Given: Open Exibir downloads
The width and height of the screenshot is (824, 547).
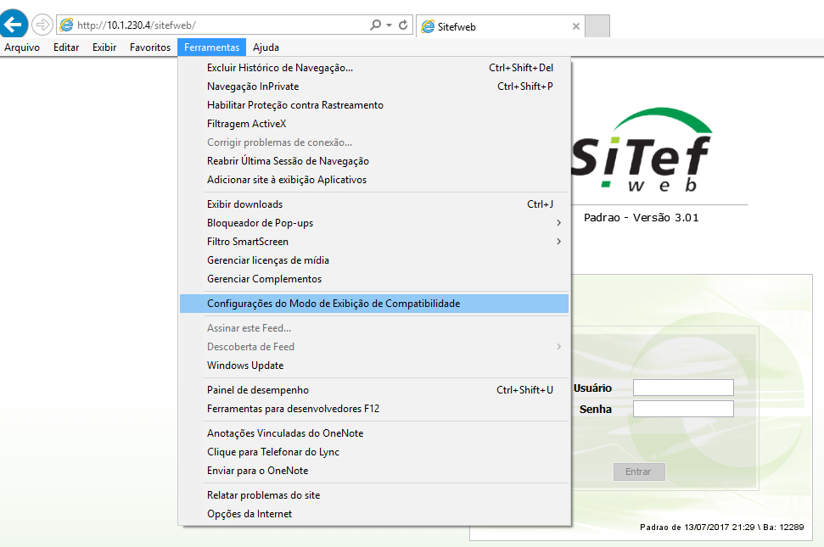Looking at the screenshot, I should click(x=374, y=204).
